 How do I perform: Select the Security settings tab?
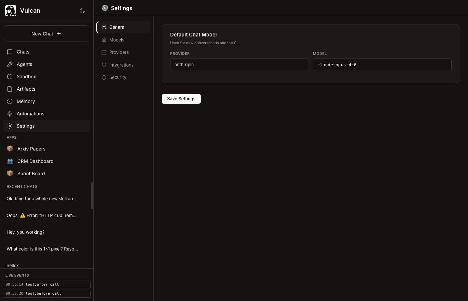tap(118, 77)
